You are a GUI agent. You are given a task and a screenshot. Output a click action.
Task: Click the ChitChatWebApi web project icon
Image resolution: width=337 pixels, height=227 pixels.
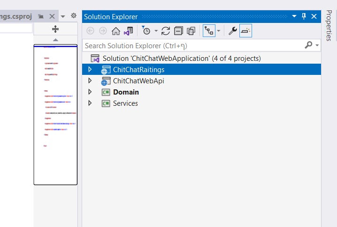coord(106,81)
